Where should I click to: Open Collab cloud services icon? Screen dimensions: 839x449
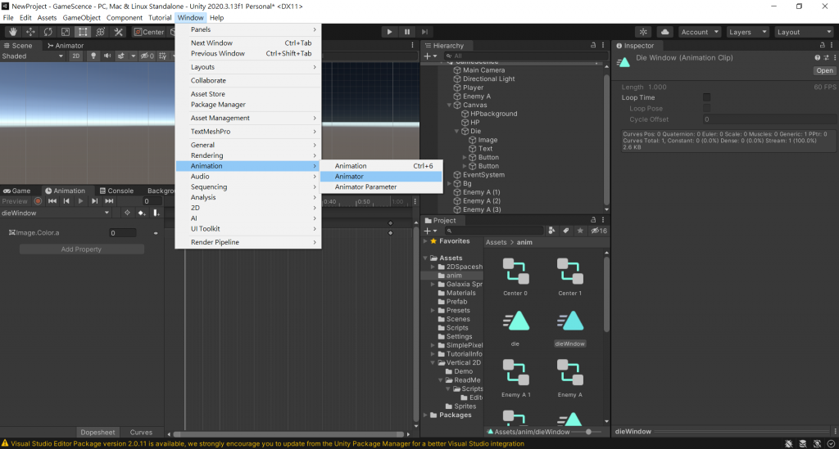665,32
